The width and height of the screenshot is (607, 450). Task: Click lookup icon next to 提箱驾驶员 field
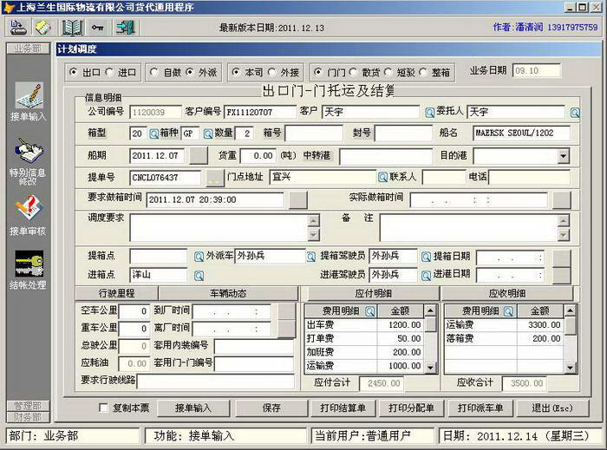point(426,257)
